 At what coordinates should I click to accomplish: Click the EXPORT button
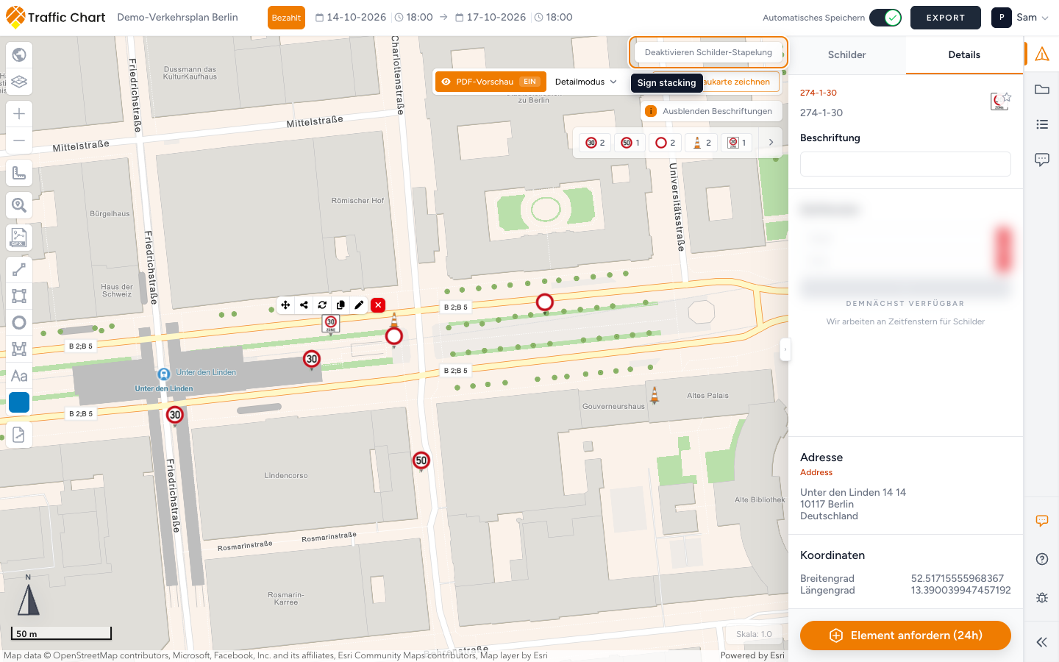945,18
